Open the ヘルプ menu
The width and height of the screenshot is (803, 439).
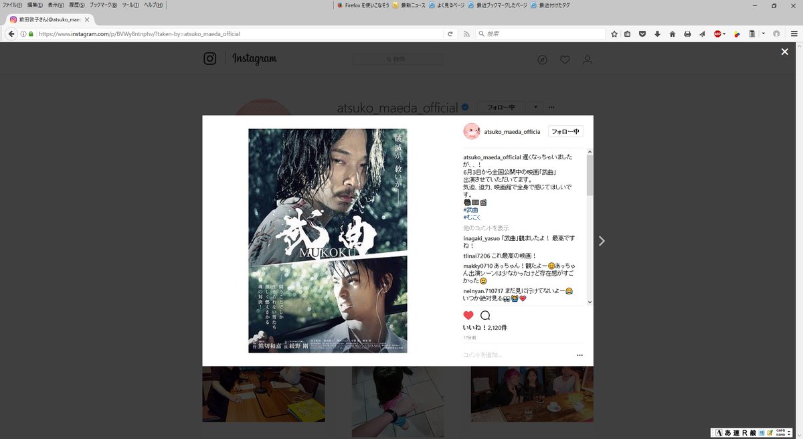[x=153, y=5]
